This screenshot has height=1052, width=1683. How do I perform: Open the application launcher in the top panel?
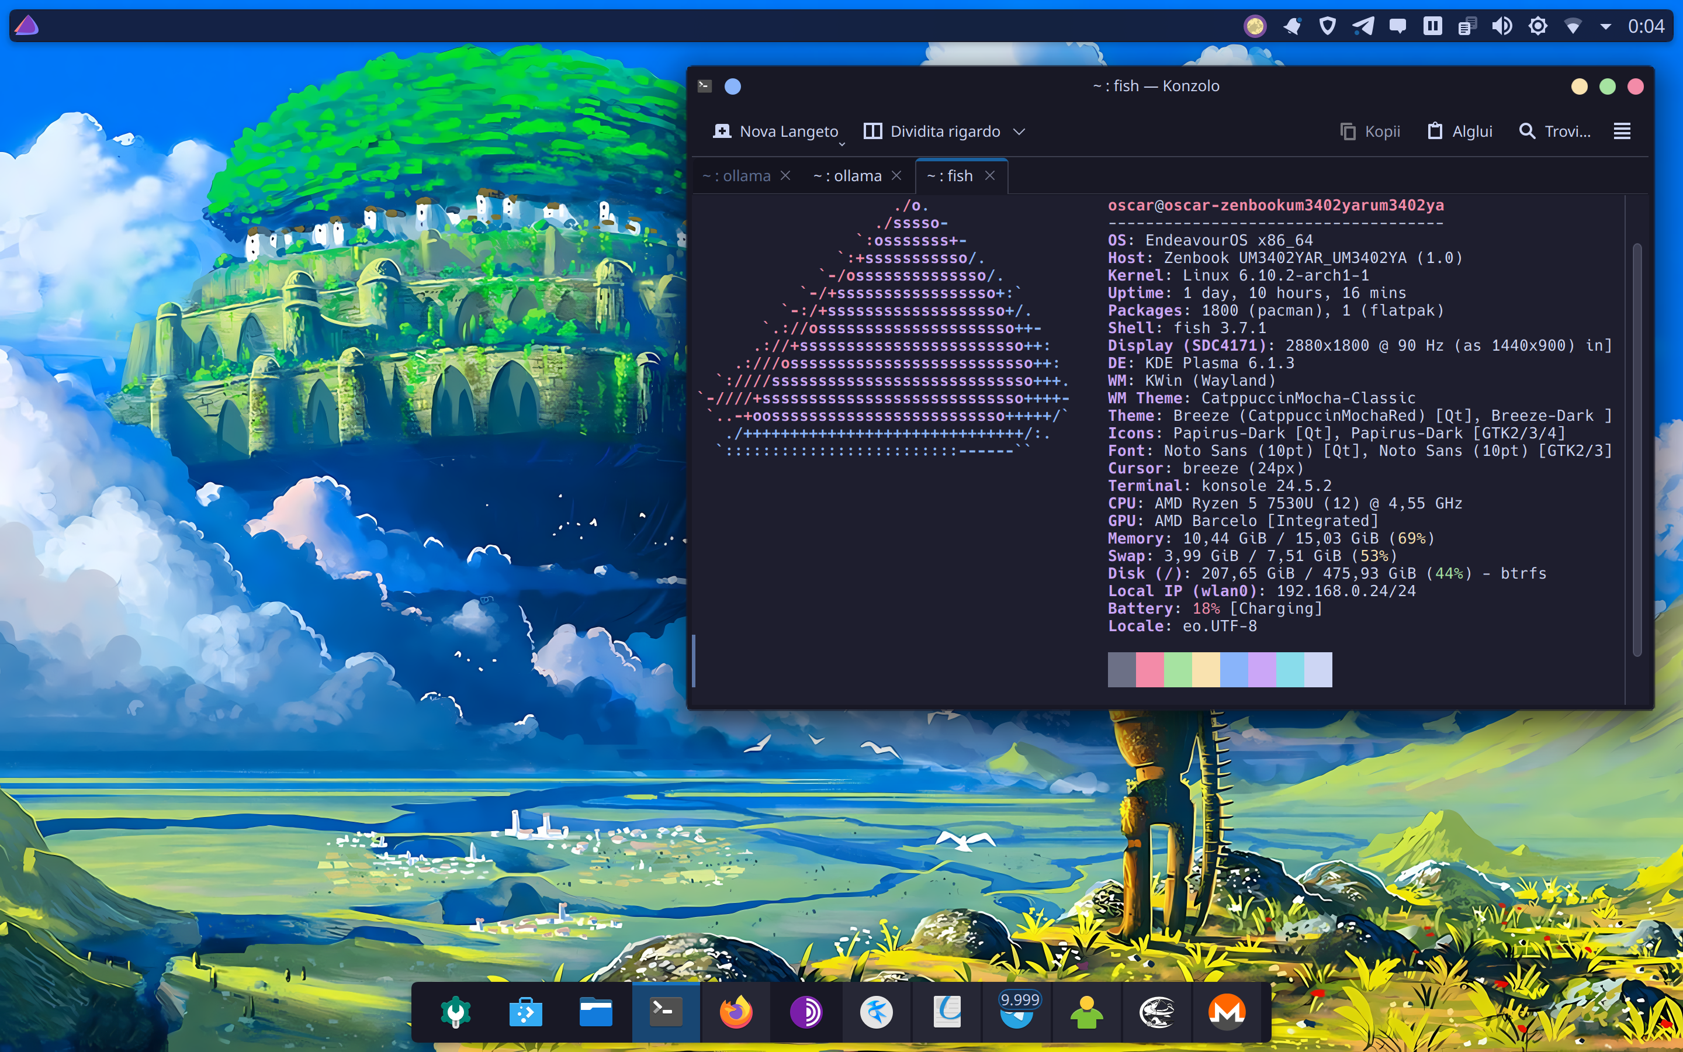(26, 26)
